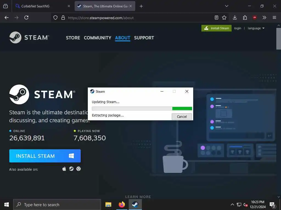Show hidden system tray icons
This screenshot has width=281, height=210.
pyautogui.click(x=232, y=205)
